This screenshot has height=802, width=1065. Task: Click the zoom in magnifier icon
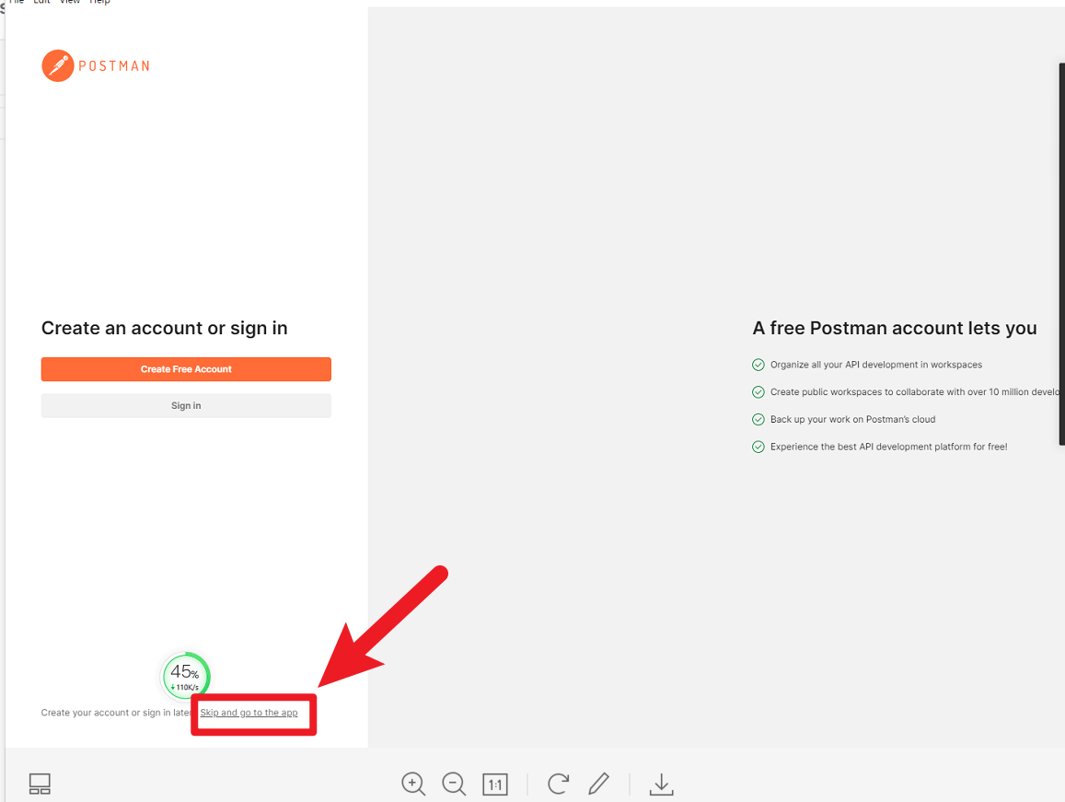click(x=413, y=784)
